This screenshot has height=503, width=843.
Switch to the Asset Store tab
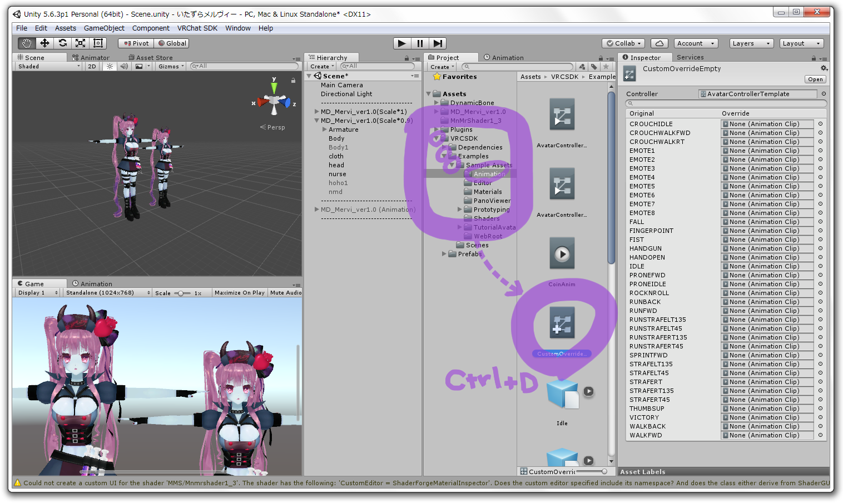click(151, 58)
